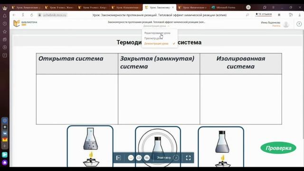
Task: Choose checked Демонстрация урока menu item
Action: click(x=160, y=44)
